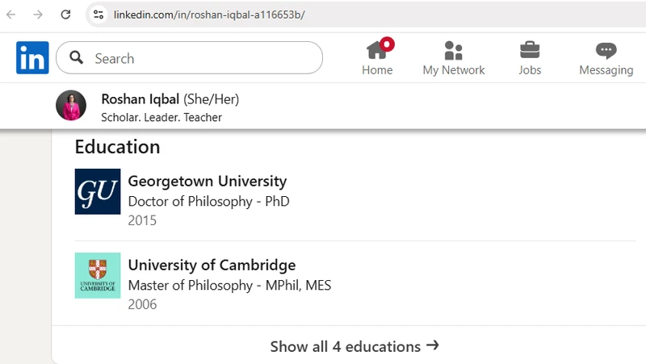Click Education section heading
Viewport: 646px width, 364px height.
click(x=117, y=147)
